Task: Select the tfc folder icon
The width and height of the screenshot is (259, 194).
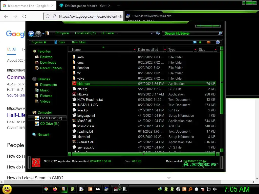Action: [x=74, y=73]
